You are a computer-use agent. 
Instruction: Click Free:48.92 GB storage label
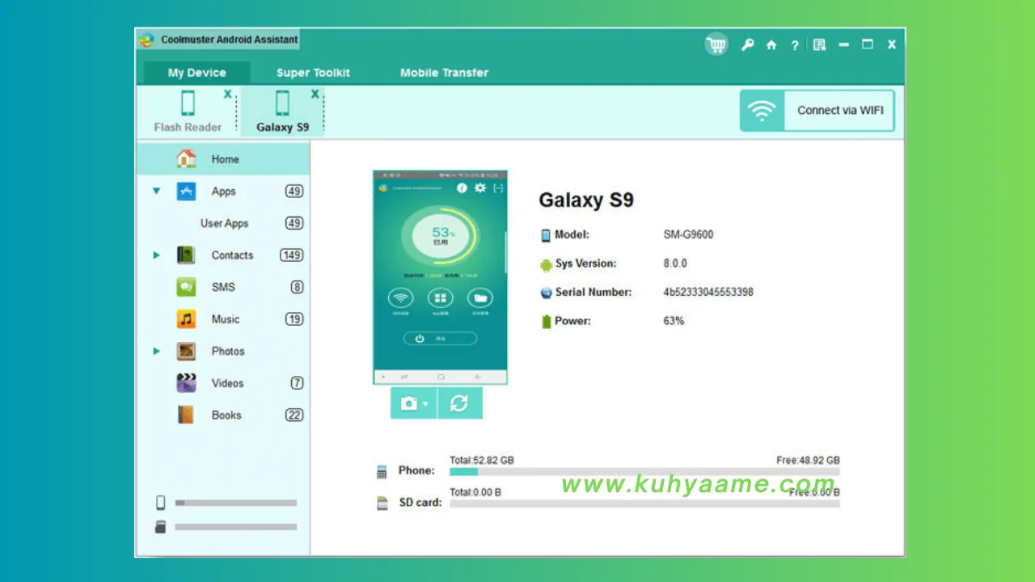(808, 460)
